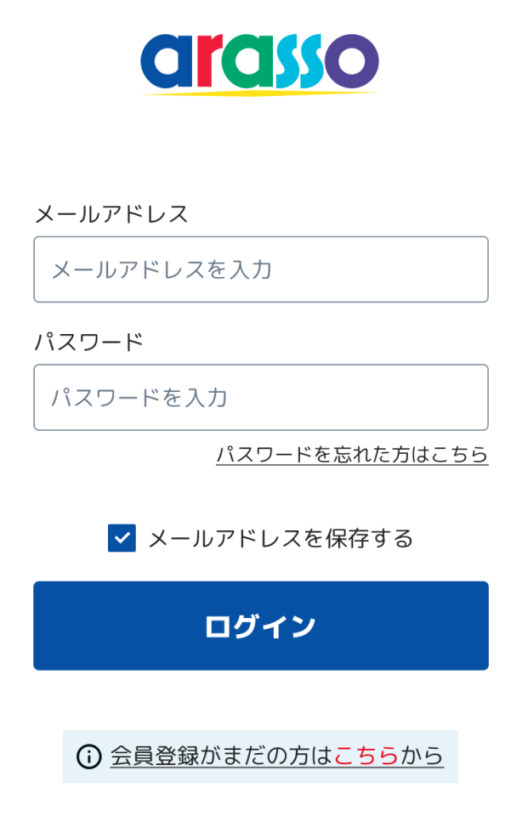Toggle saving via the メールアドレスを保存する label text
522x833 pixels.
pos(281,538)
